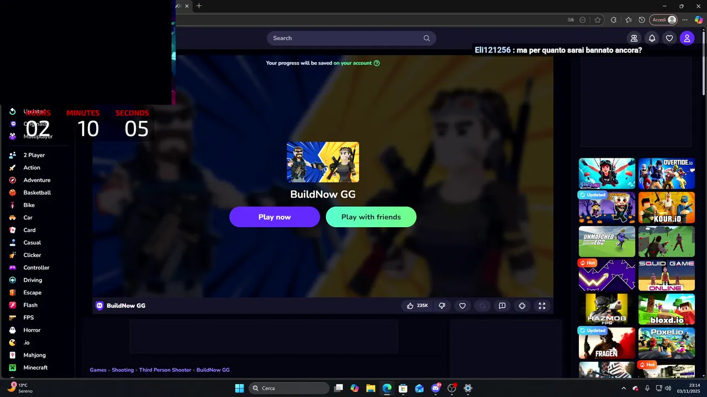Open the Bike category
Viewport: 707px width, 397px height.
click(x=29, y=205)
